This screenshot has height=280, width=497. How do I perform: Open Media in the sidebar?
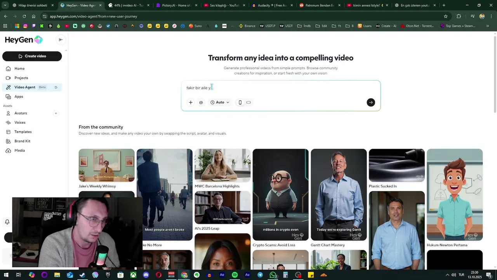click(19, 150)
